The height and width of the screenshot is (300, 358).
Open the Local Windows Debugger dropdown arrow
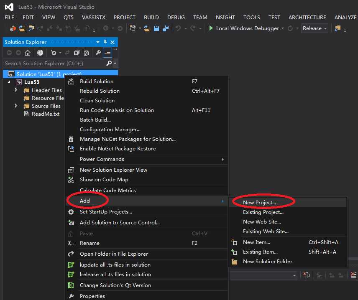click(x=283, y=28)
